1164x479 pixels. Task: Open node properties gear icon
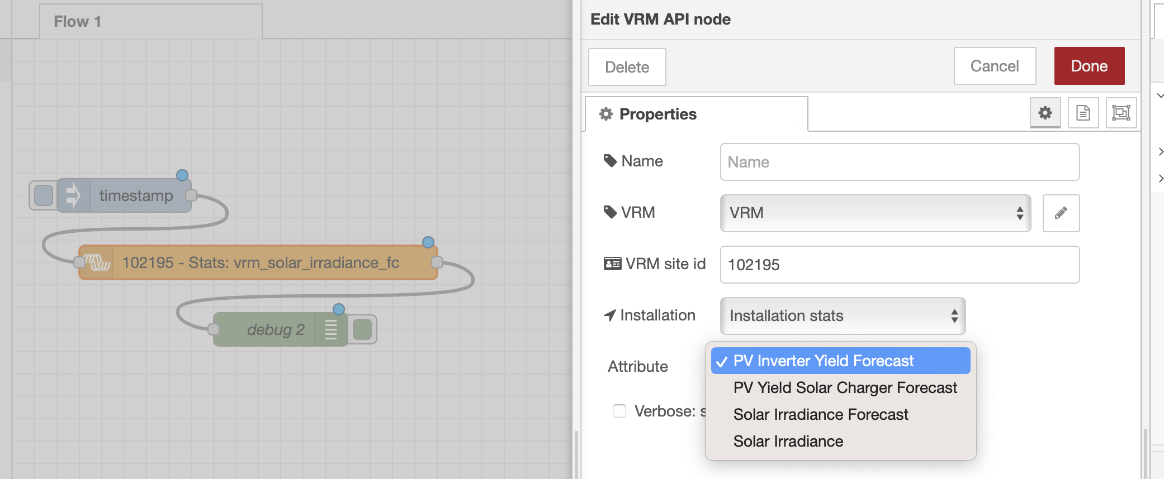1045,113
